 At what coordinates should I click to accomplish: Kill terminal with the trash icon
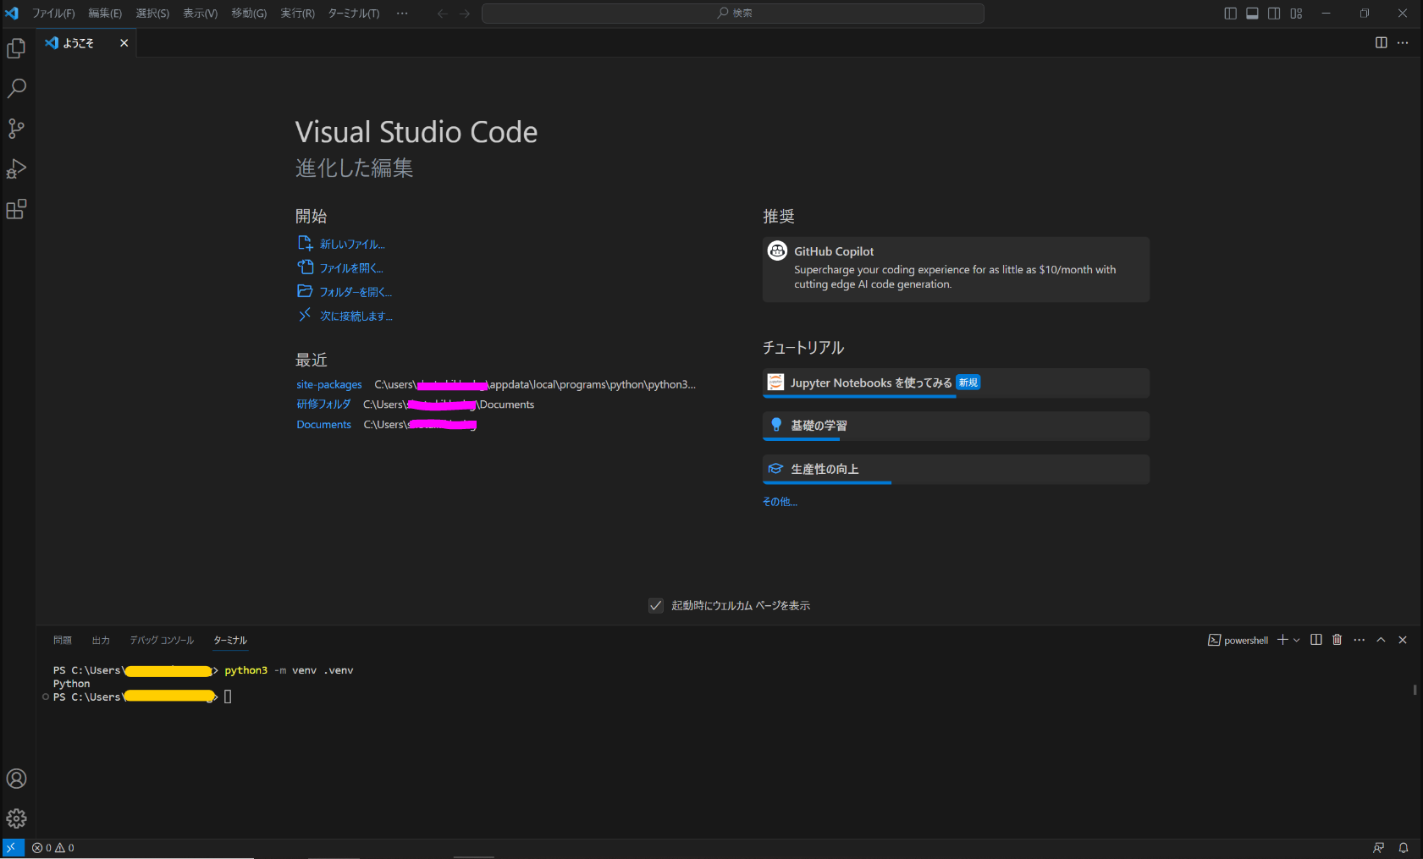pos(1337,640)
